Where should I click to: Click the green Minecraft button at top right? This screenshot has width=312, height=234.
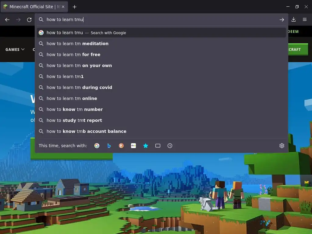pyautogui.click(x=298, y=49)
